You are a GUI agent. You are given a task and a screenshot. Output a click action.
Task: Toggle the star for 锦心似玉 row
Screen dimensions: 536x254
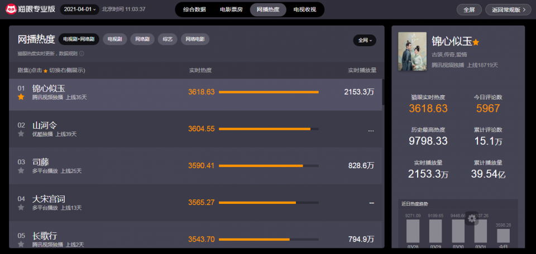point(21,97)
